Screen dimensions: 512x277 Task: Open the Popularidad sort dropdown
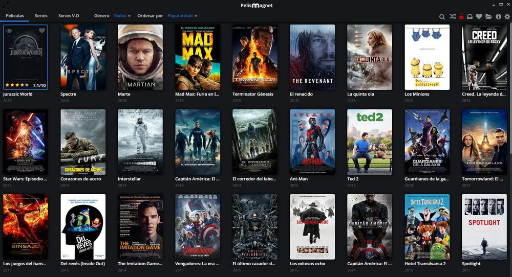tap(182, 16)
